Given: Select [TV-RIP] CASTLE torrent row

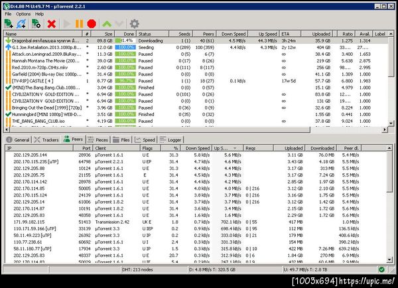Looking at the screenshot, I should (x=196, y=81).
